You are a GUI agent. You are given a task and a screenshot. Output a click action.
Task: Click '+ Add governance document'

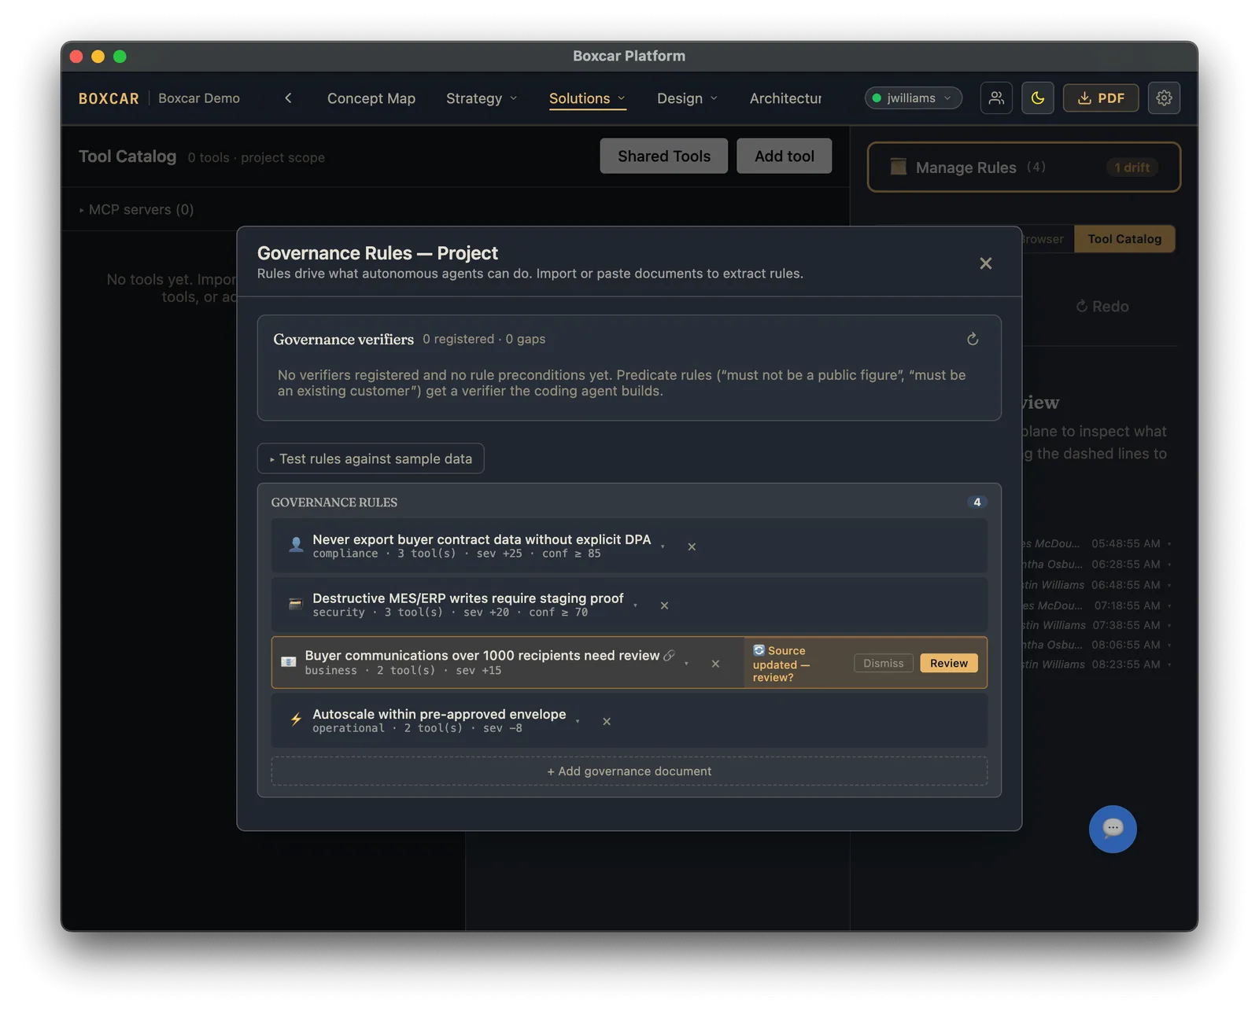629,771
